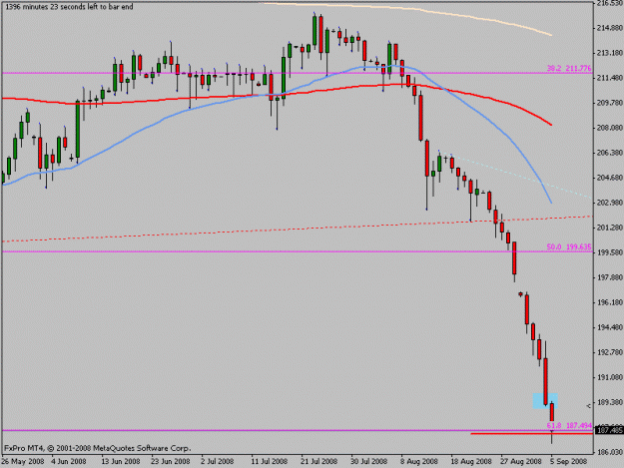Click the 206.380 price scale label

[610, 153]
